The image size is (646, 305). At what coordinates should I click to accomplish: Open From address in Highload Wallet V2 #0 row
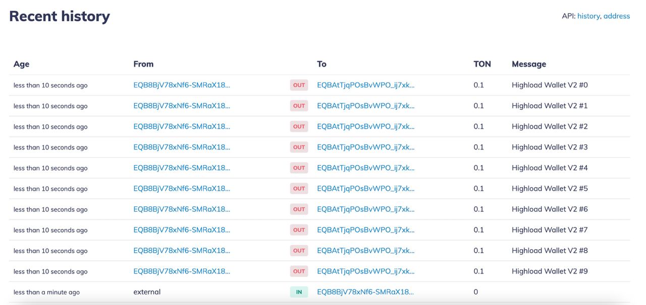[182, 85]
